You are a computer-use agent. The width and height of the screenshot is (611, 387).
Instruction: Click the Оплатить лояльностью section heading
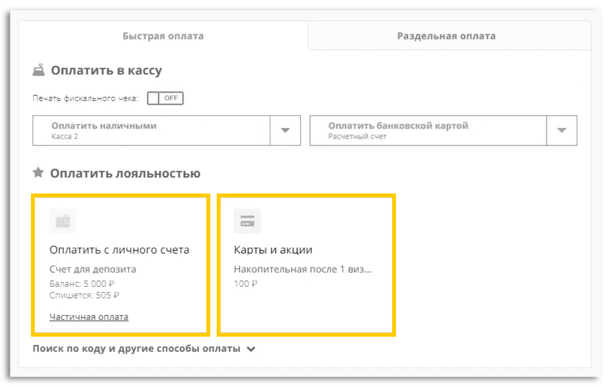point(125,173)
